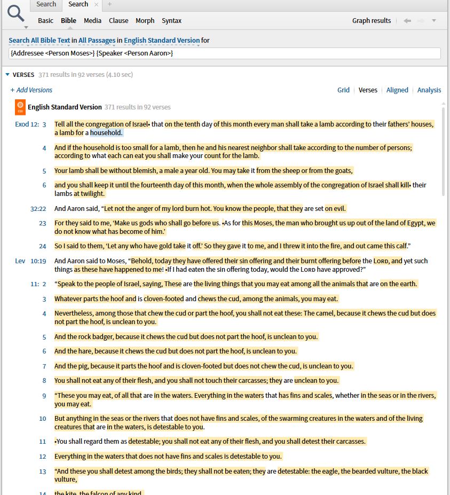Add a new tab with plus icon
This screenshot has height=495, width=450.
109,4
